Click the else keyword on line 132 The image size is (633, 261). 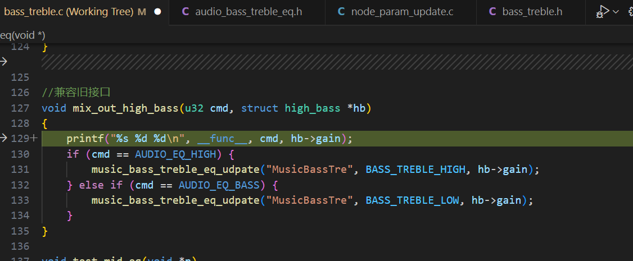91,185
